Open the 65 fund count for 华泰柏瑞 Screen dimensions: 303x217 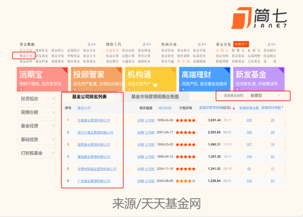pyautogui.click(x=249, y=169)
